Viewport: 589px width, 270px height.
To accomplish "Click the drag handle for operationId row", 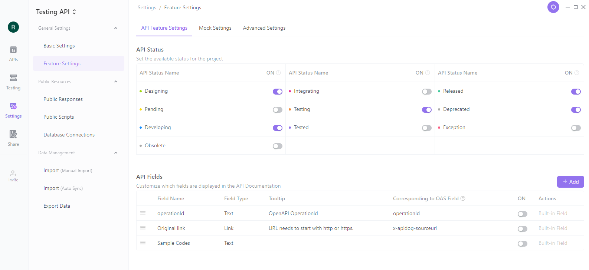I will (143, 213).
